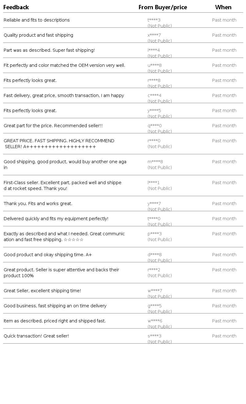Select buyer s****3 username
This screenshot has height=404, width=246.
coord(154,336)
